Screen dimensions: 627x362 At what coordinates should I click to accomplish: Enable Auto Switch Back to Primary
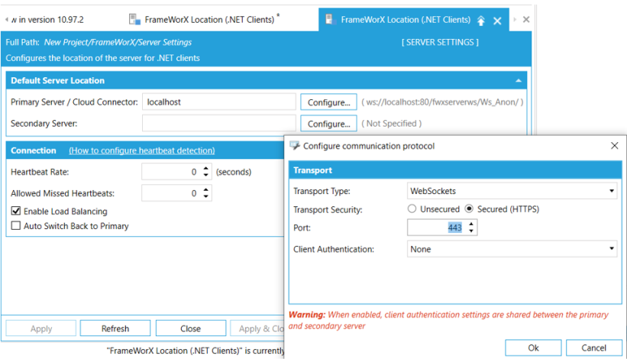pyautogui.click(x=16, y=225)
